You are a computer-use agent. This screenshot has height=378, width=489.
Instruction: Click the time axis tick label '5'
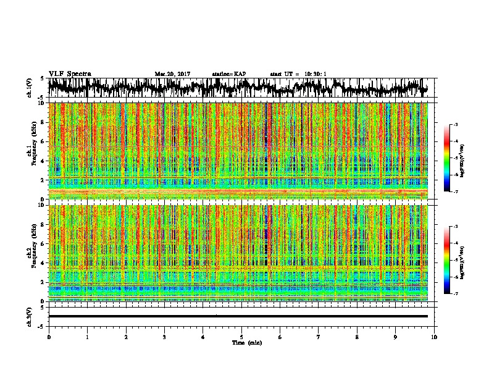pos(241,337)
